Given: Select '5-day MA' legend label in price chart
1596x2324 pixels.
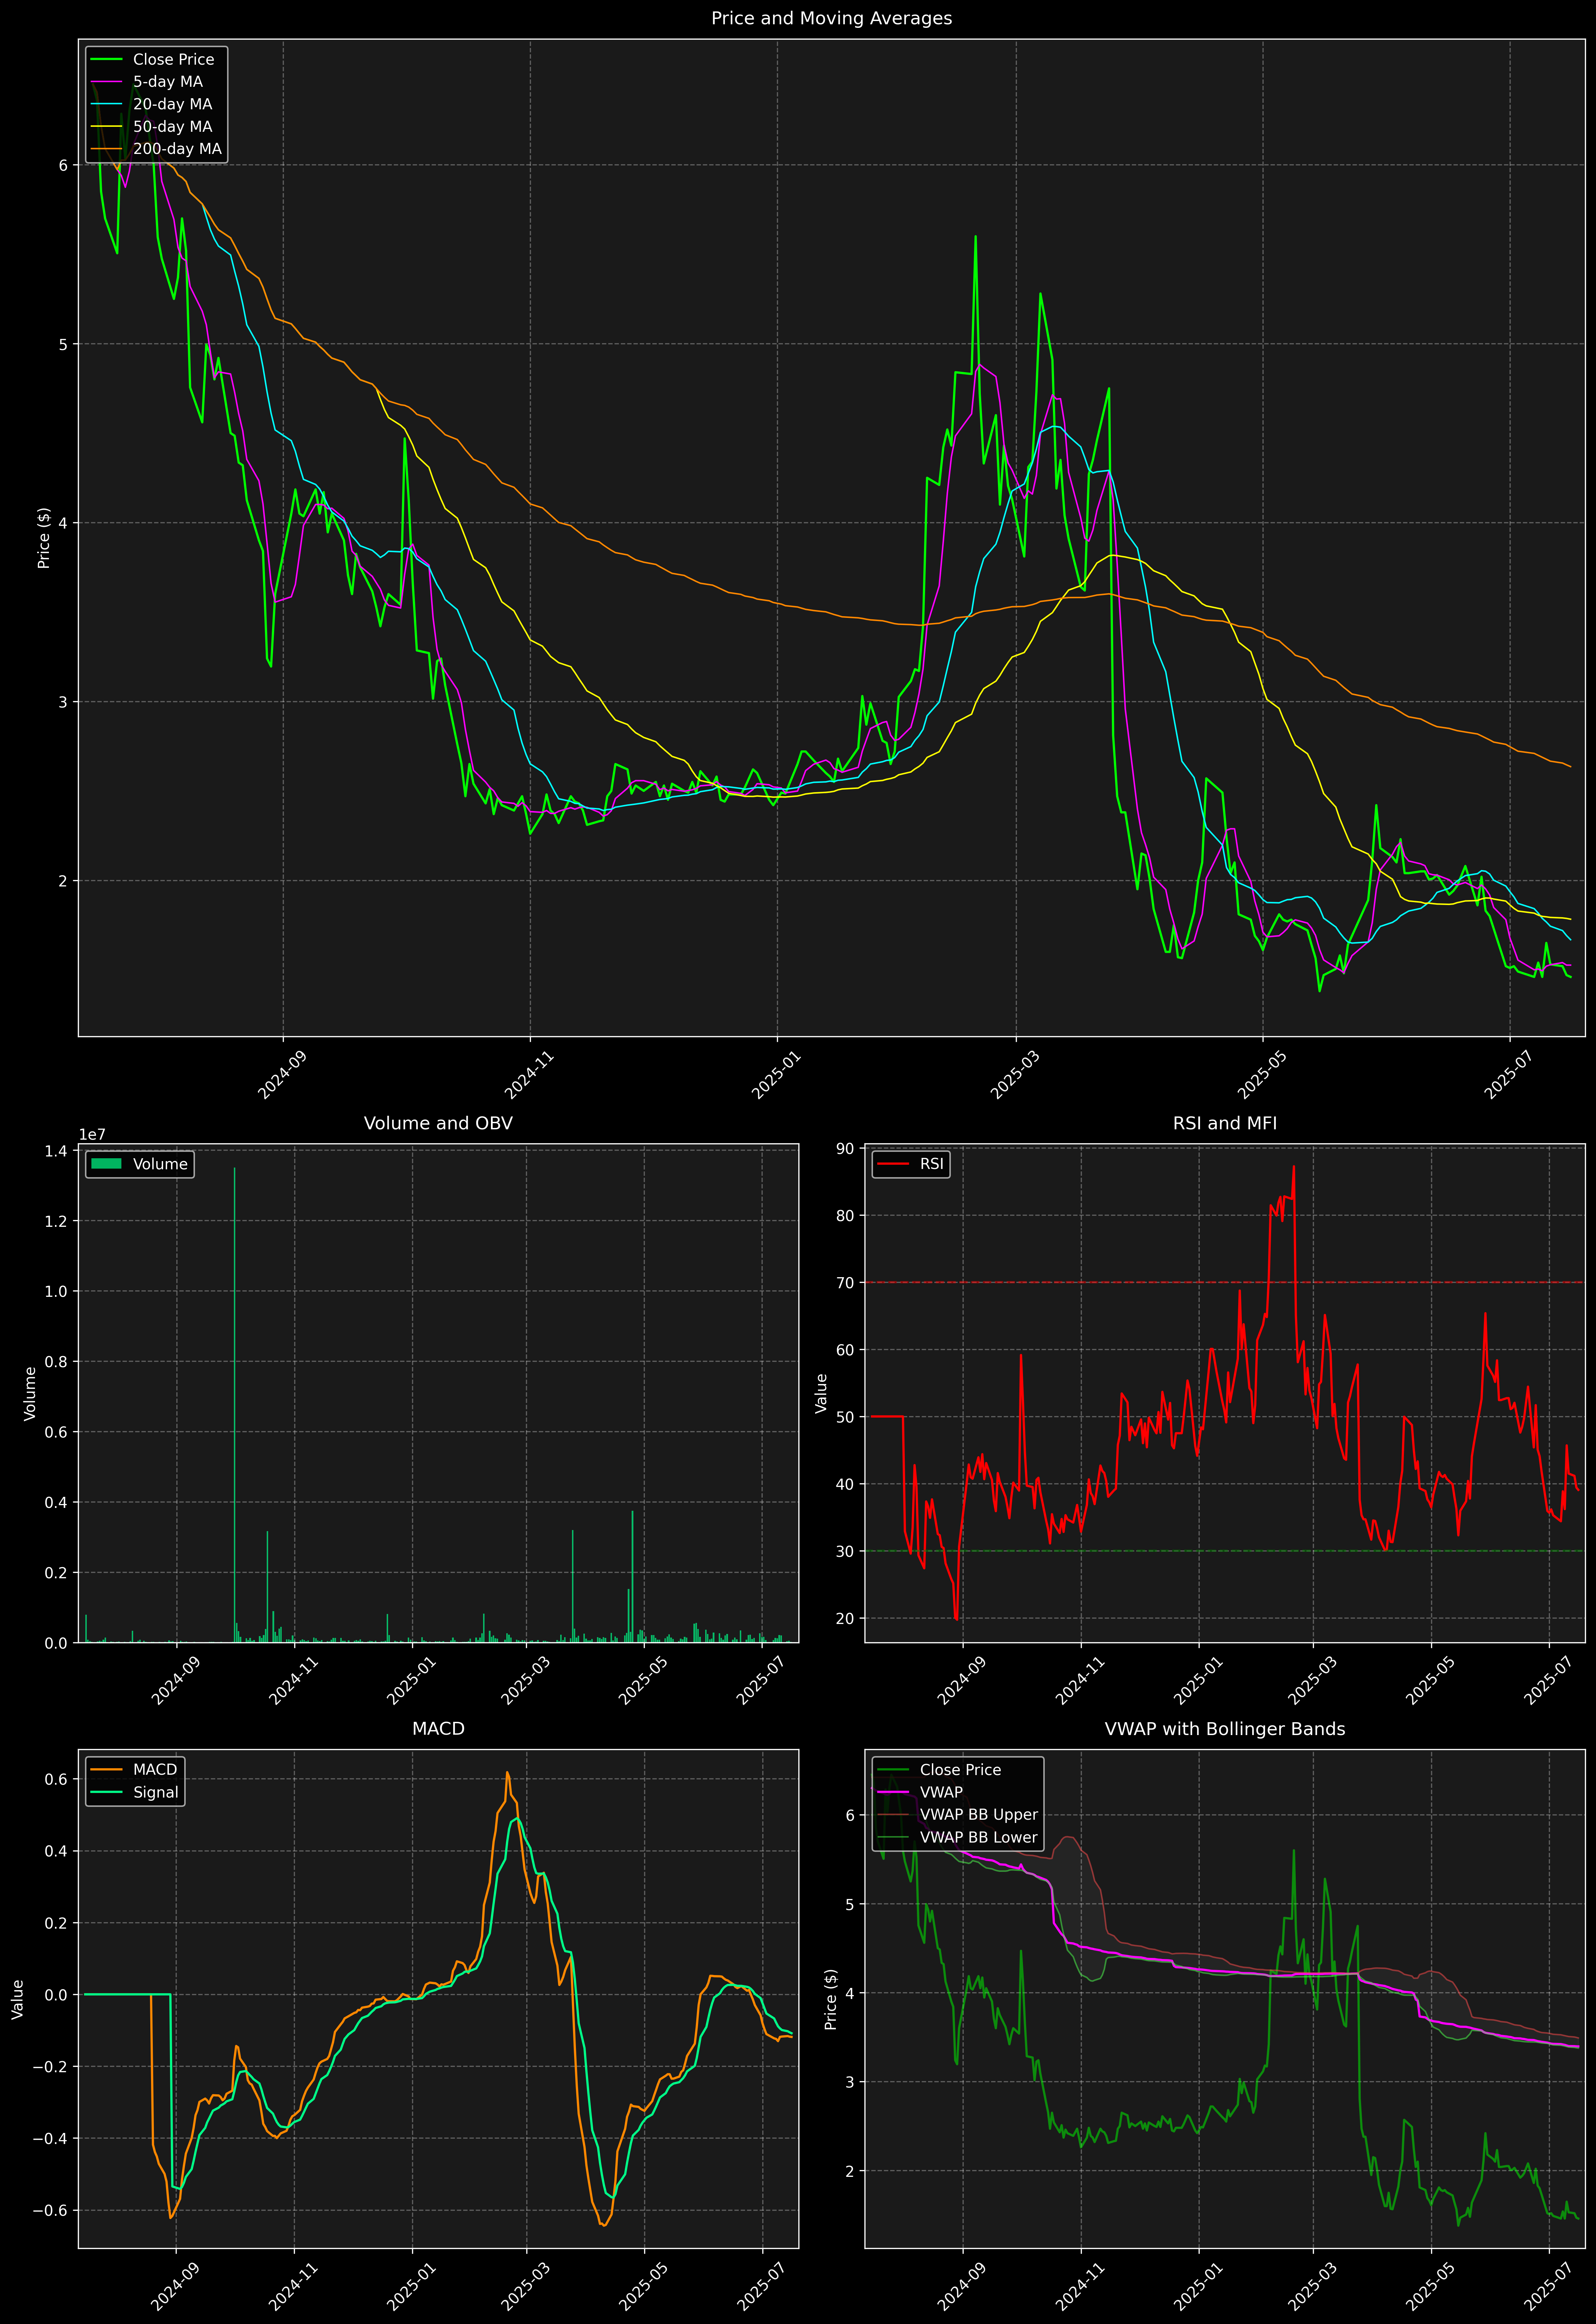Looking at the screenshot, I should coord(168,82).
